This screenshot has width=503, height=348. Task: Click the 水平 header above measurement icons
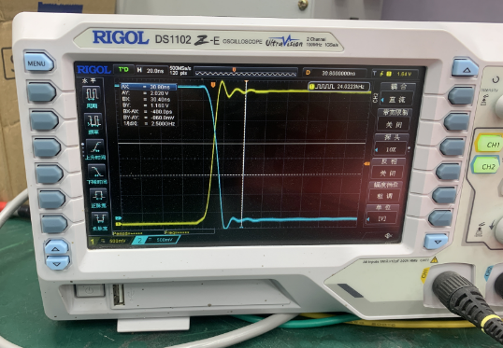(89, 80)
